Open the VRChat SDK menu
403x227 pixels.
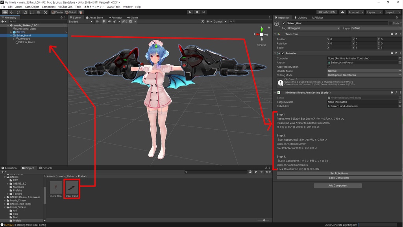65,7
